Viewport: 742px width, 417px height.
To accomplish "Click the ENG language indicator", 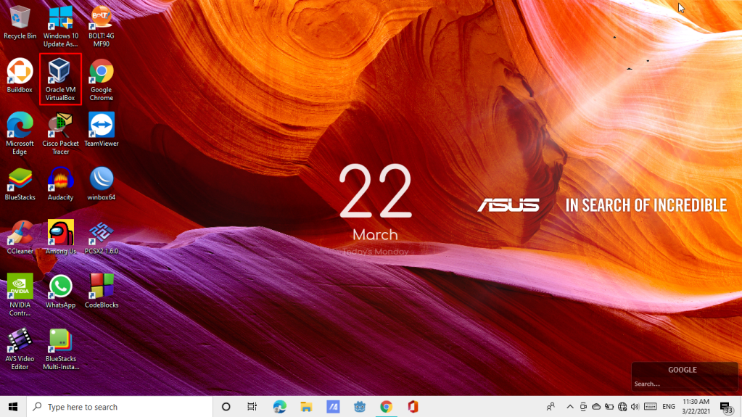I will point(669,407).
